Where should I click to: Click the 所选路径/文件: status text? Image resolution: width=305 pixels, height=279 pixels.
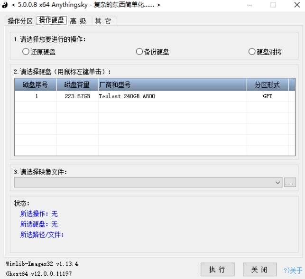click(42, 235)
